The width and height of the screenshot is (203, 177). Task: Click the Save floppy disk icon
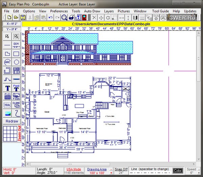tap(23, 17)
